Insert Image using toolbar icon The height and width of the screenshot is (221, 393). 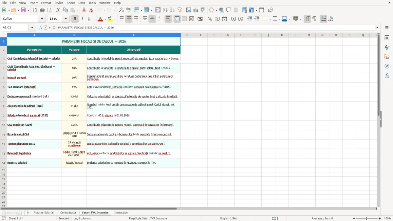(189, 10)
